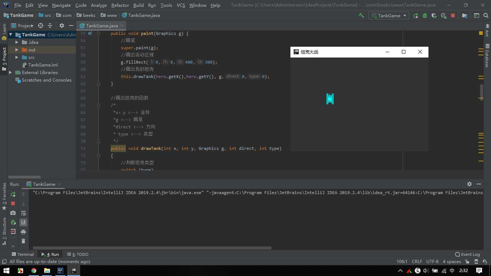The height and width of the screenshot is (276, 491).
Task: Print the console output
Action: tap(23, 232)
